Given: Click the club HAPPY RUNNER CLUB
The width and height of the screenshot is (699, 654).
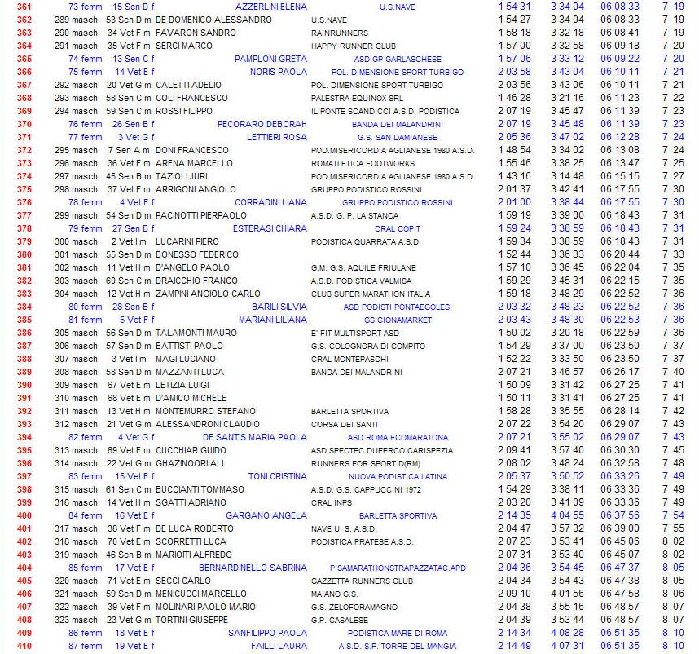Looking at the screenshot, I should pos(354,46).
